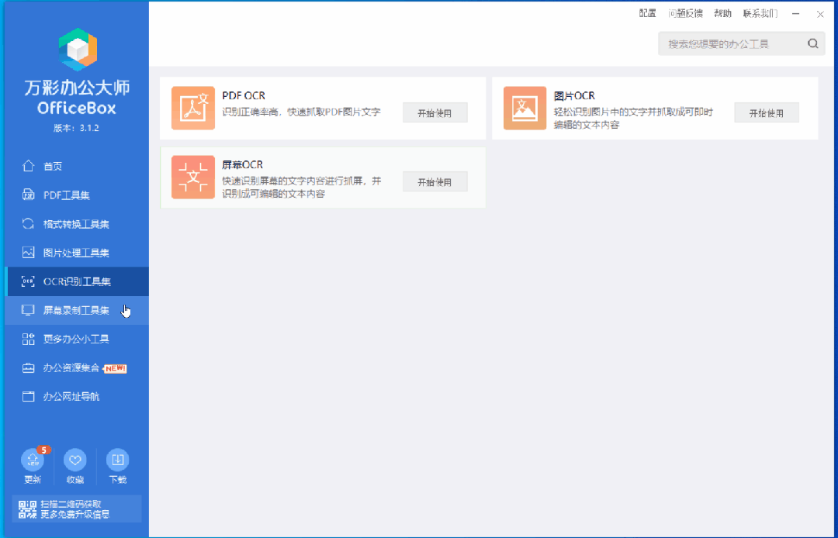Click 开始使用 for 图片OCR

tap(767, 112)
